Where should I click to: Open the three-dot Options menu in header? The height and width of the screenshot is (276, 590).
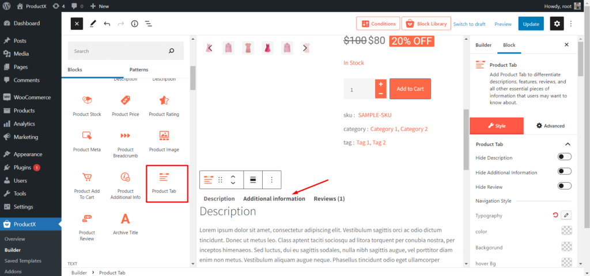[x=571, y=24]
